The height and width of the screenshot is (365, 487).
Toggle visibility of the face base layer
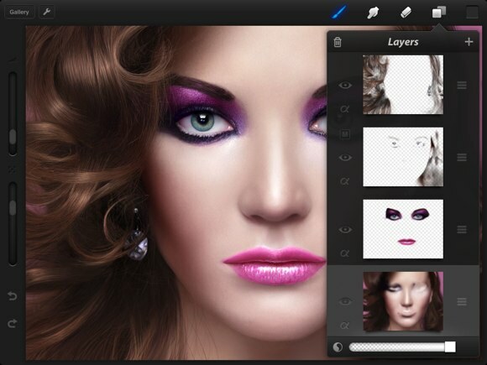pyautogui.click(x=345, y=301)
